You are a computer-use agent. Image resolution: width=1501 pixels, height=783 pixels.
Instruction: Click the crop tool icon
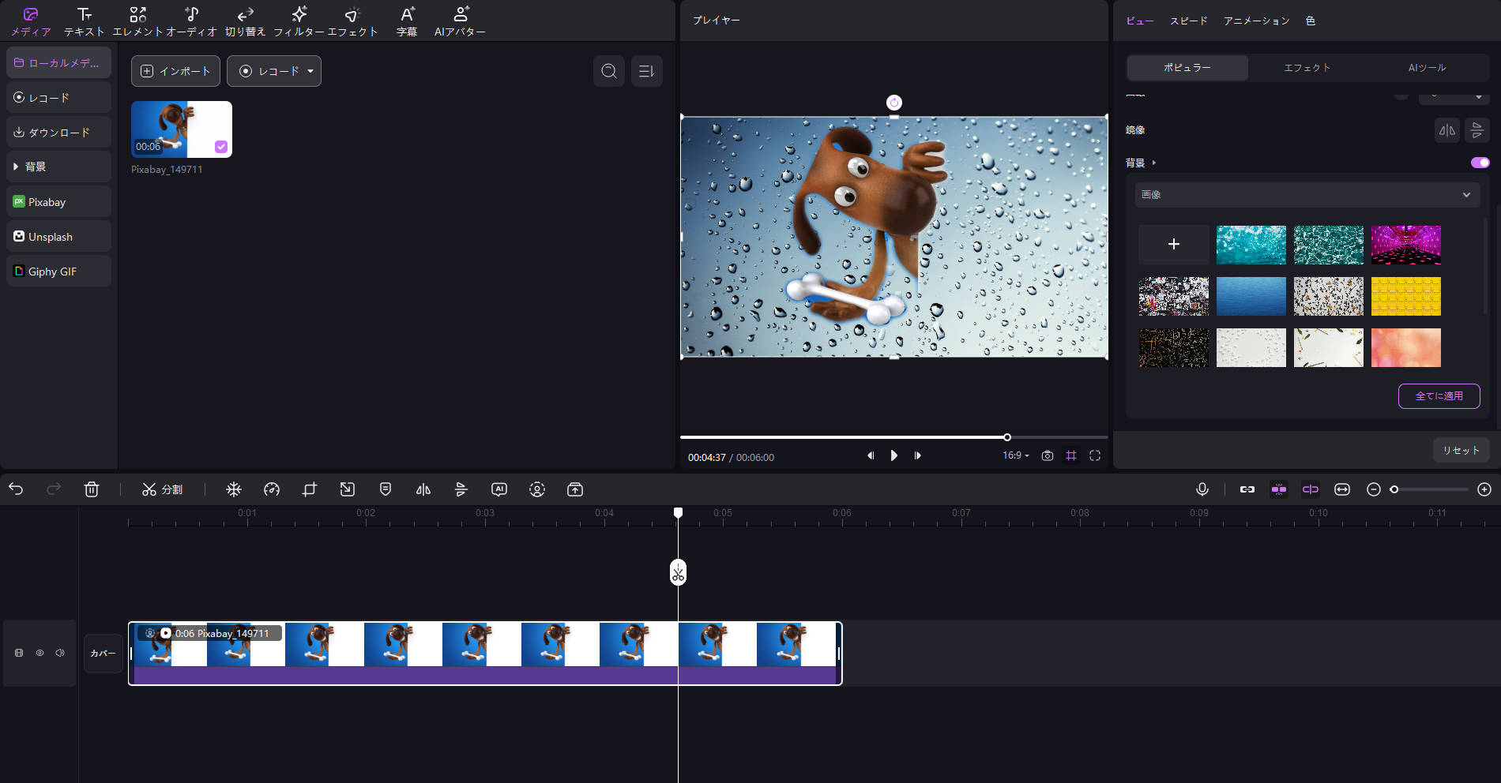click(x=310, y=489)
